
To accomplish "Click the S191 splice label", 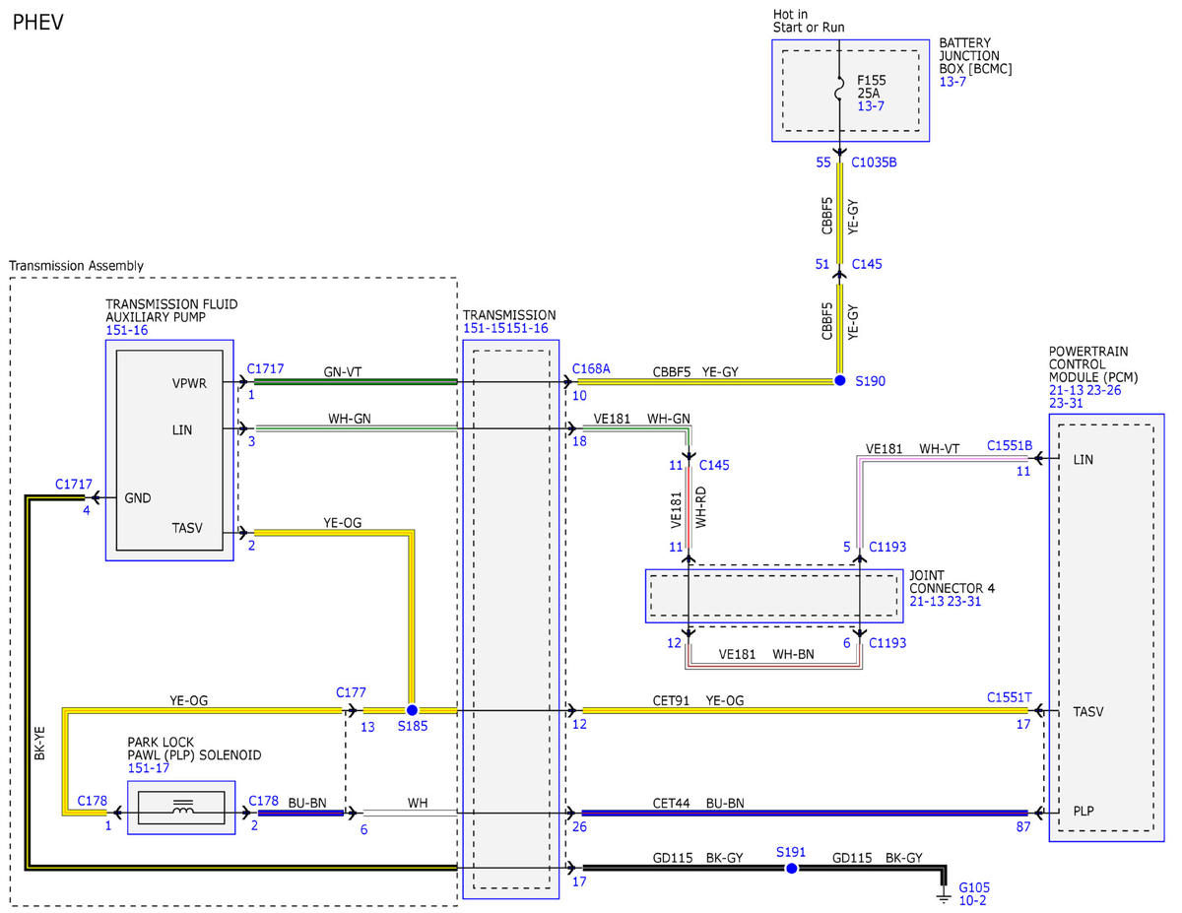I will pyautogui.click(x=791, y=851).
